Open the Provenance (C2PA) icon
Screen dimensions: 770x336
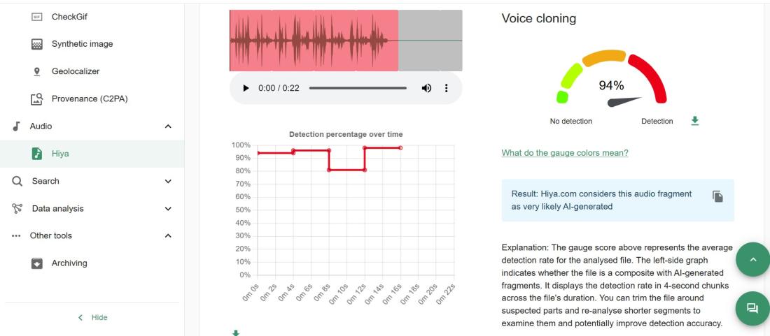pyautogui.click(x=38, y=99)
